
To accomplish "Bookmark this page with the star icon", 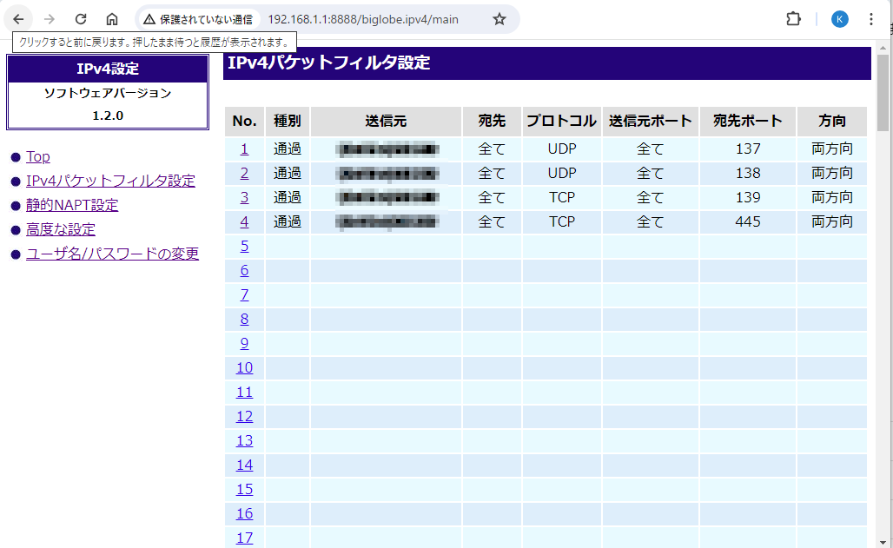I will click(499, 19).
